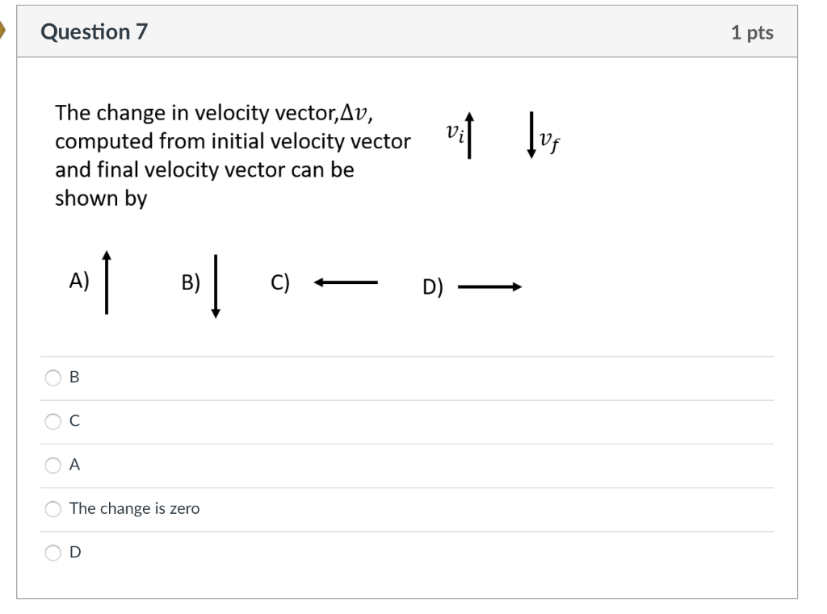827x614 pixels.
Task: Click the downward arrow labeled B)
Action: click(215, 286)
